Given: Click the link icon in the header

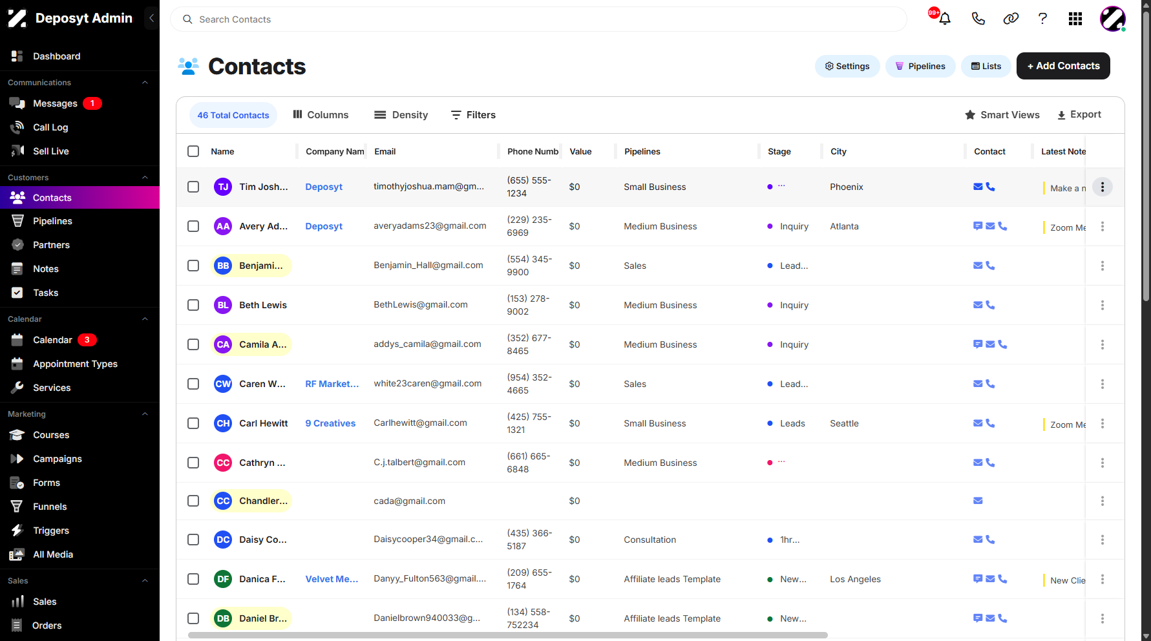Looking at the screenshot, I should pos(1011,19).
